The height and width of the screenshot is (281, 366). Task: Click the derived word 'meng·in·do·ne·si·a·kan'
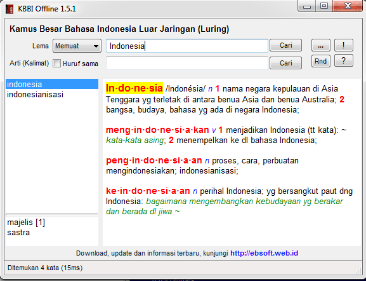(157, 130)
